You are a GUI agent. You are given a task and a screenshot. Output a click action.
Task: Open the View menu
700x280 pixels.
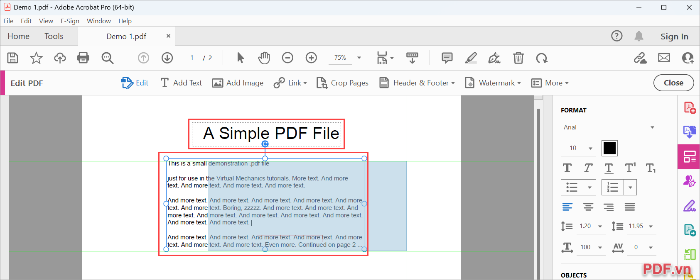[x=46, y=21]
